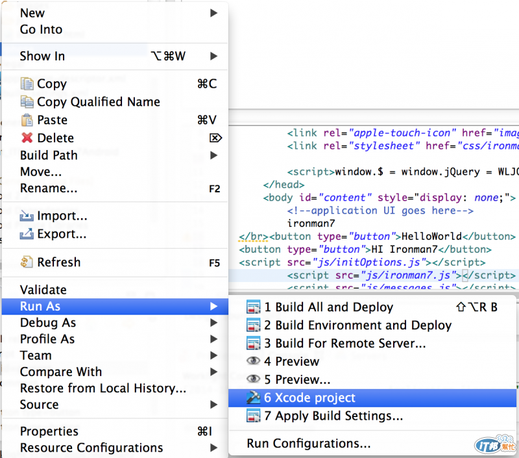Click the "HelloWorld" button text in code
Image resolution: width=519 pixels, height=458 pixels.
(431, 236)
